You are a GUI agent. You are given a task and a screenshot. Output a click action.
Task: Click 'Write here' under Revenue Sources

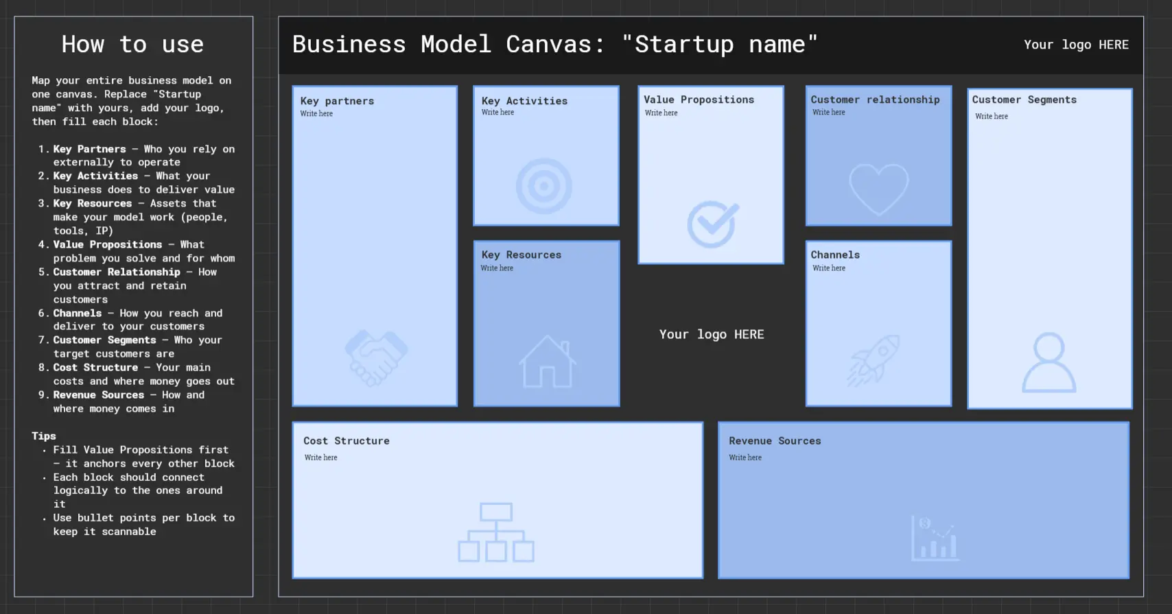click(x=745, y=458)
